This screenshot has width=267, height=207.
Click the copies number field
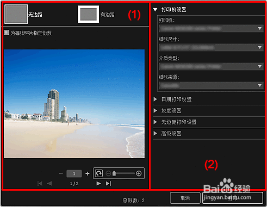[74, 173]
